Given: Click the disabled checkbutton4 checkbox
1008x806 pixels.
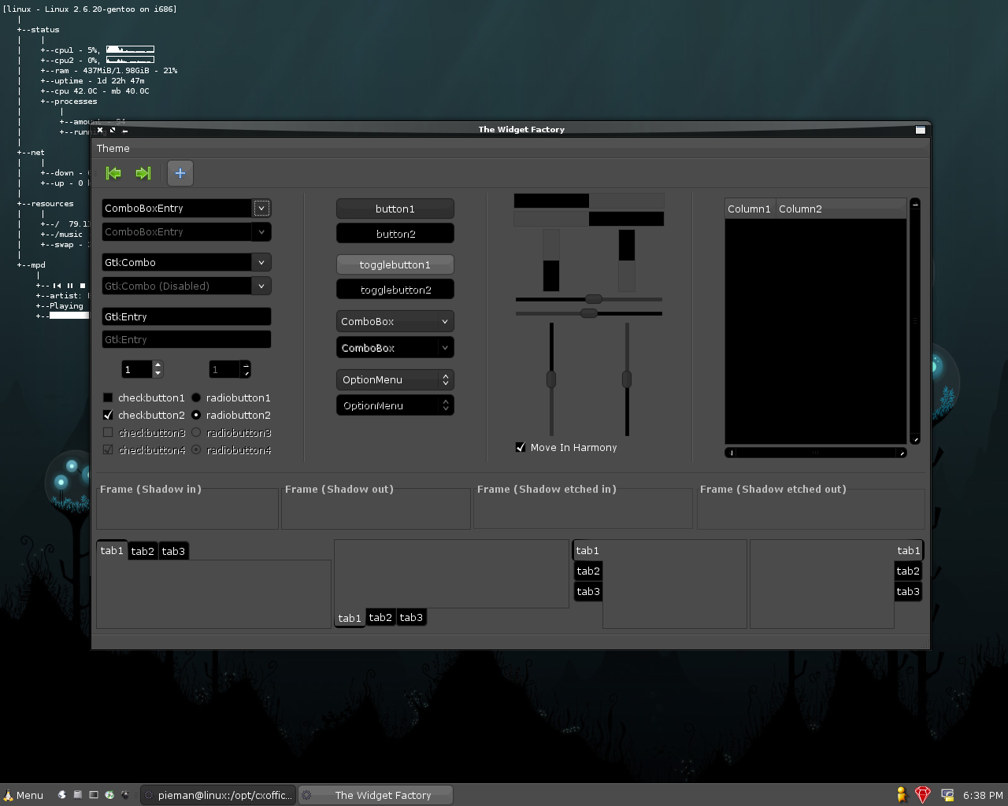Looking at the screenshot, I should [x=108, y=449].
